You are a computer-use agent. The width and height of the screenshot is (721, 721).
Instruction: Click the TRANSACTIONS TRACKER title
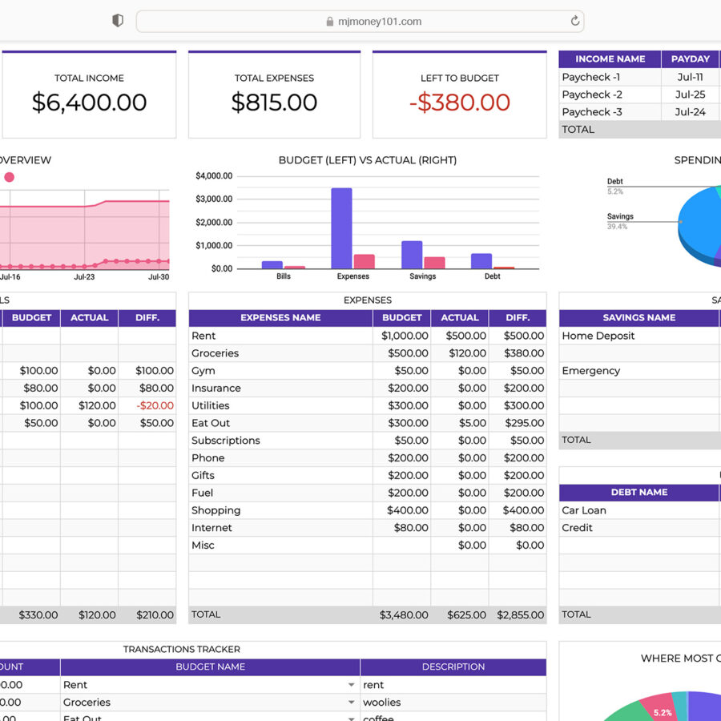(x=182, y=649)
